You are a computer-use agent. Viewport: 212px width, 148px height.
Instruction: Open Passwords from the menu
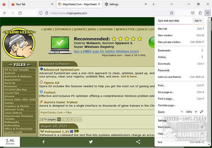181,70
